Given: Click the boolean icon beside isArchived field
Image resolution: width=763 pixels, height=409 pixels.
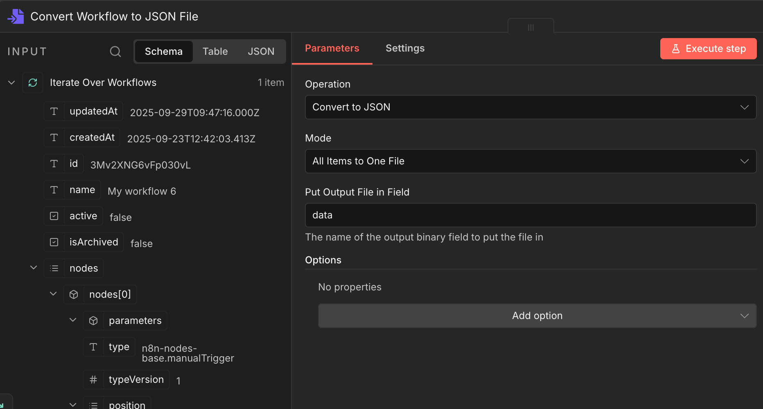Looking at the screenshot, I should [54, 242].
